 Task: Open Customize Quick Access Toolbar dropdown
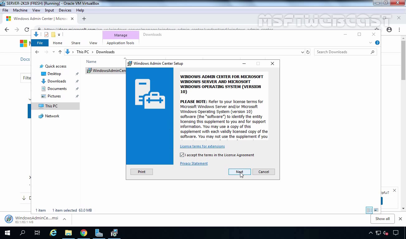[x=59, y=35]
